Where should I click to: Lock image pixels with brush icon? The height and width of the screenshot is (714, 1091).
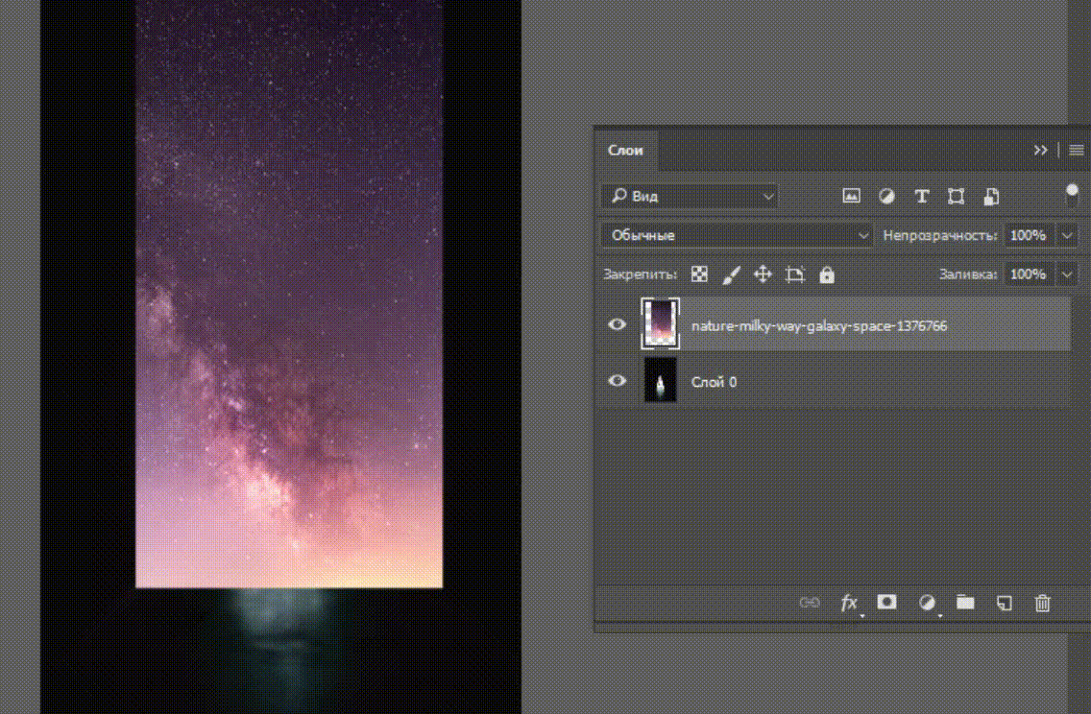click(x=731, y=274)
